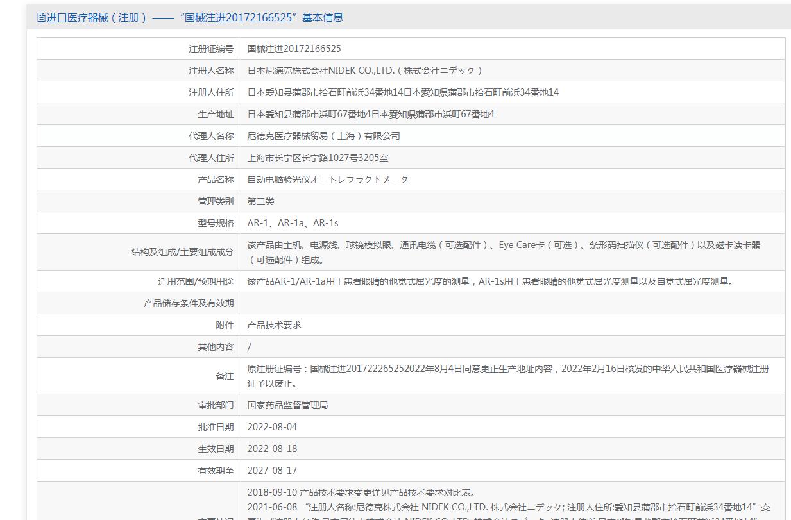Select change record line starting 2021-06-08

[509, 507]
